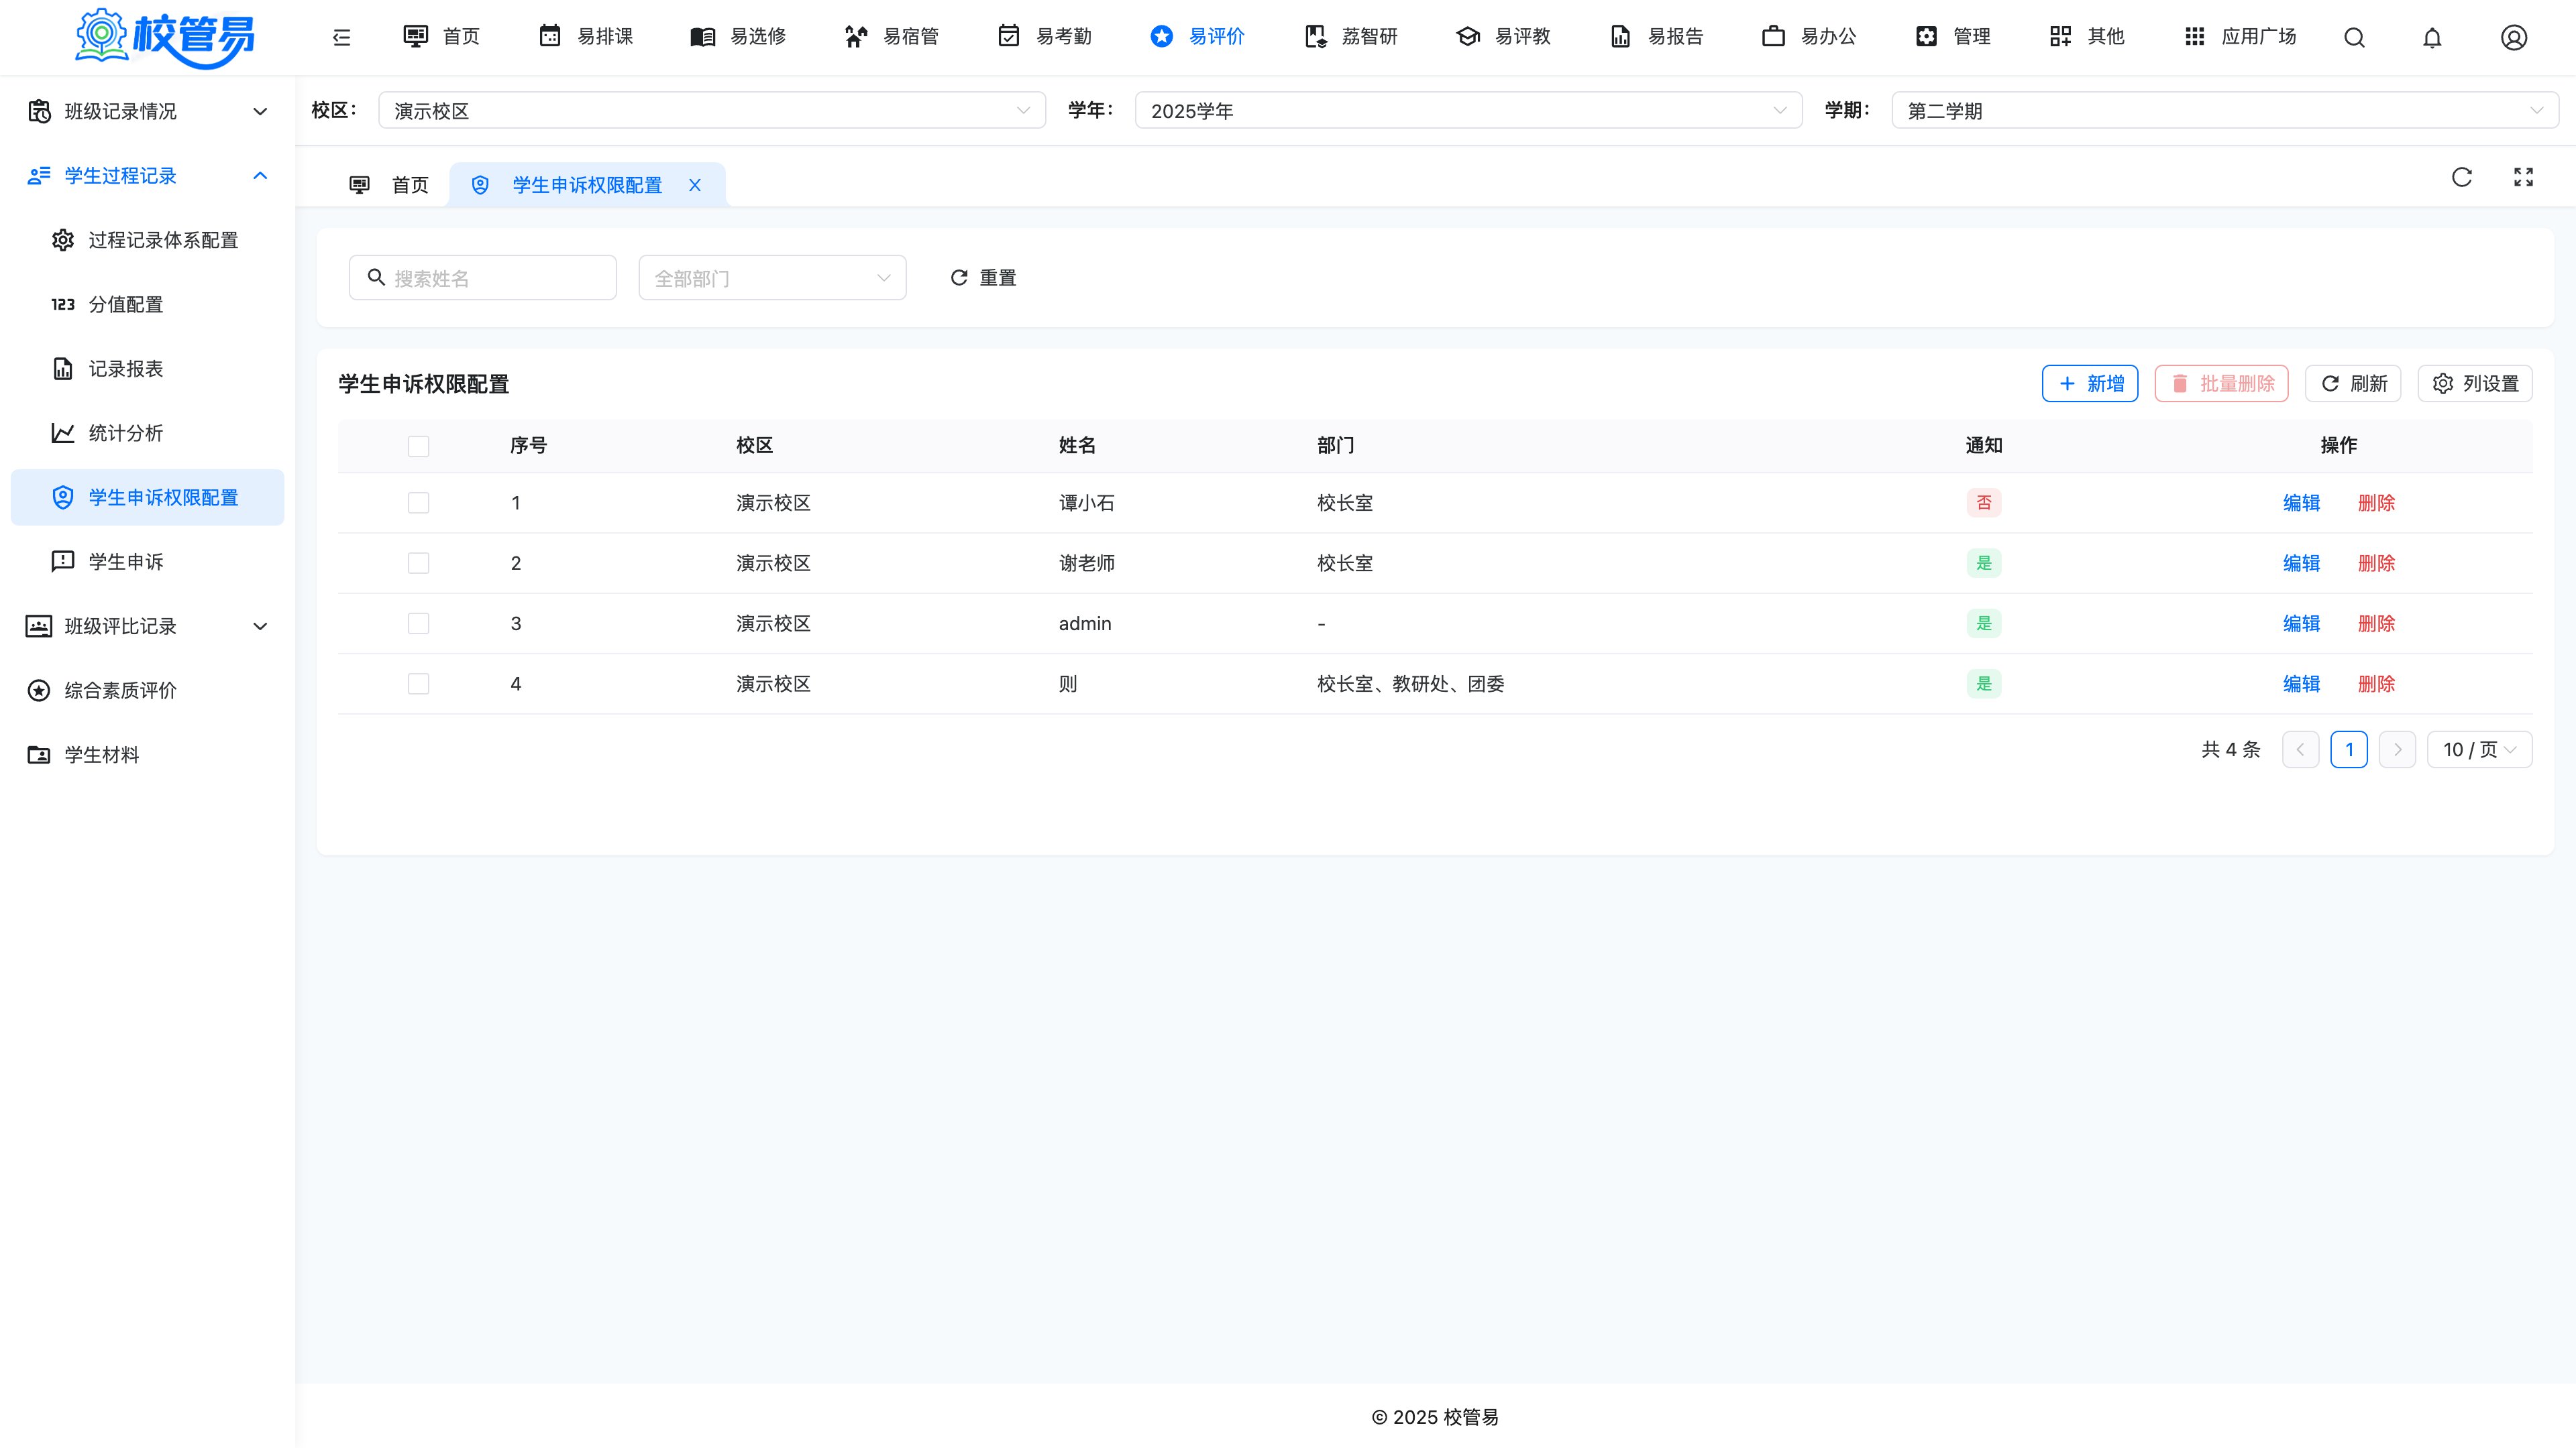Click 删除 for row 4 (则)
Screen dimensions: 2576x1448
click(2377, 684)
